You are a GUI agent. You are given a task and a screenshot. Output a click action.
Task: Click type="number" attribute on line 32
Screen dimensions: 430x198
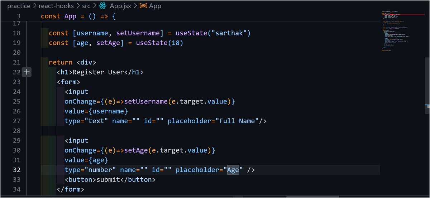click(90, 170)
